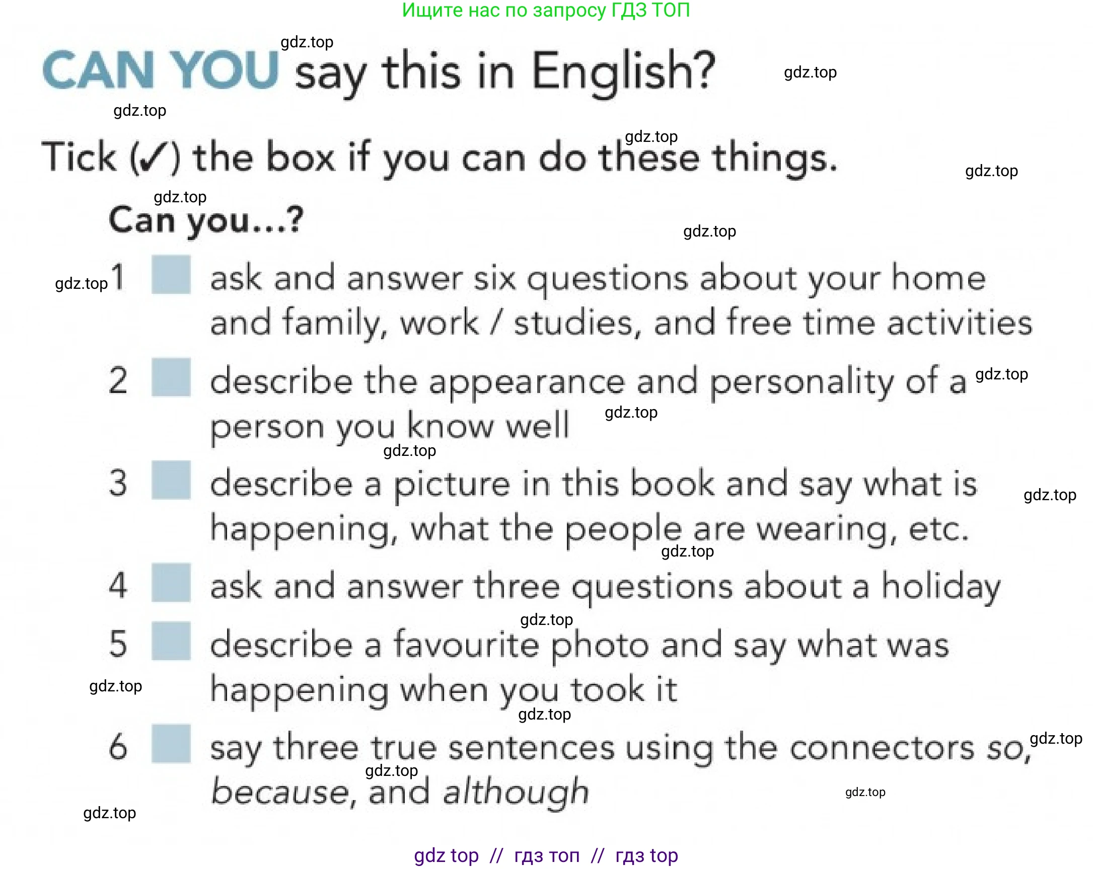
Task: Check the box for item 3 about describing a picture
Action: (171, 480)
